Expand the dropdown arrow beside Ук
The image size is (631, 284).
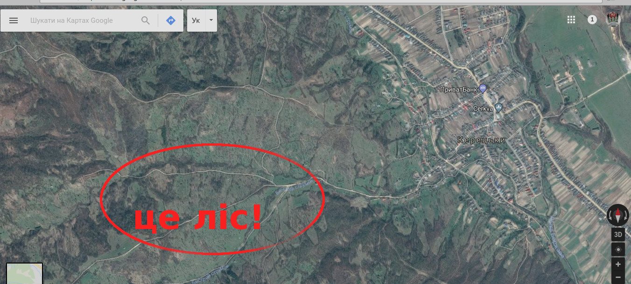click(211, 20)
